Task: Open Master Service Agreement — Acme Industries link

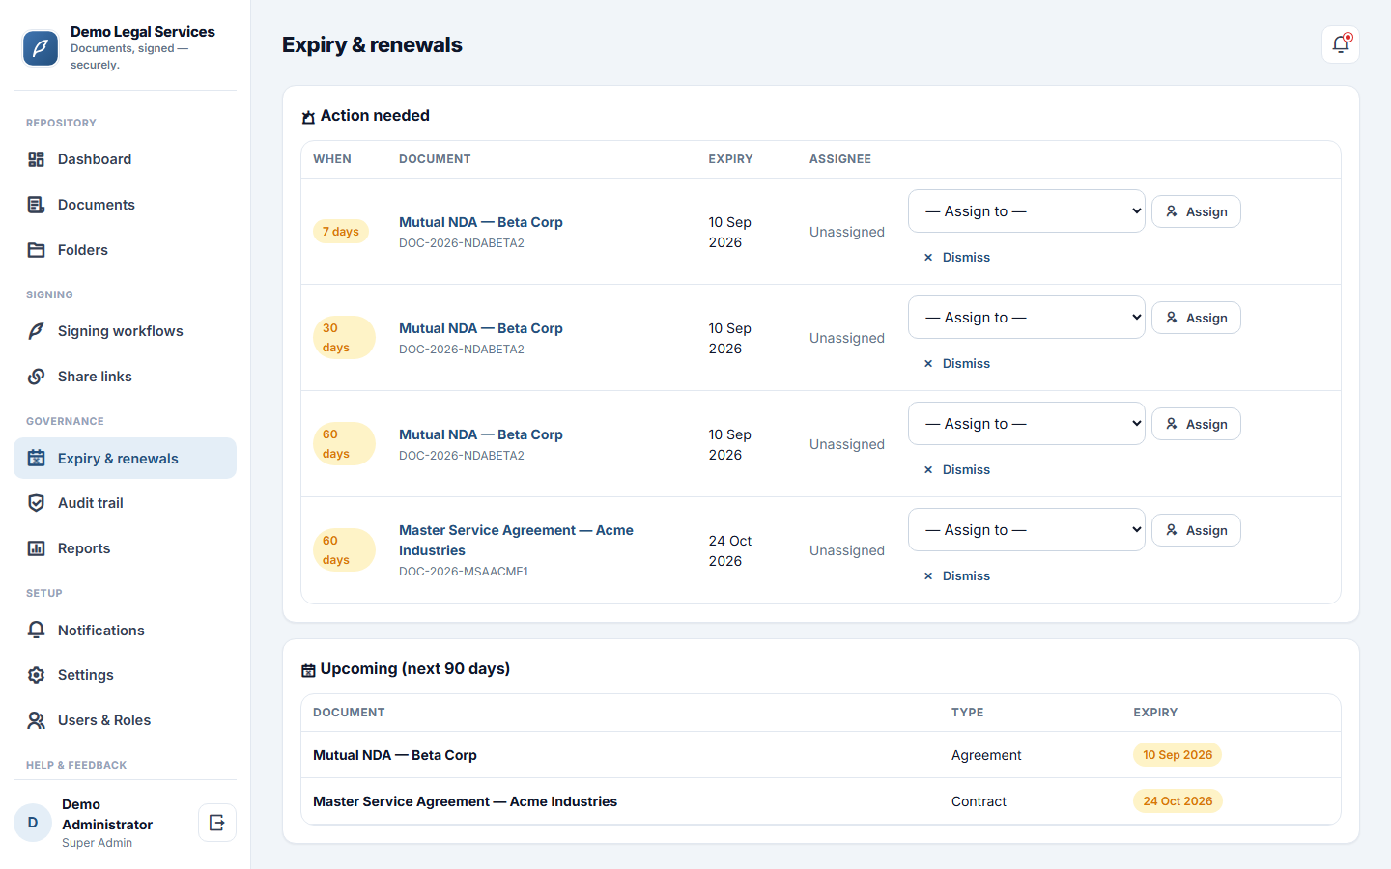Action: (x=516, y=541)
